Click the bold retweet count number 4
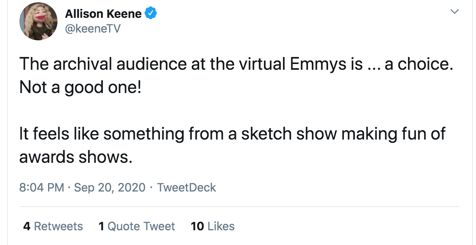476x245 pixels. coord(27,226)
